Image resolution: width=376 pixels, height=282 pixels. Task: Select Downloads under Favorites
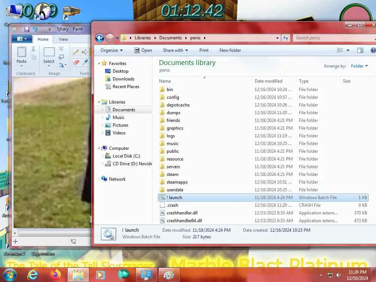coord(123,79)
